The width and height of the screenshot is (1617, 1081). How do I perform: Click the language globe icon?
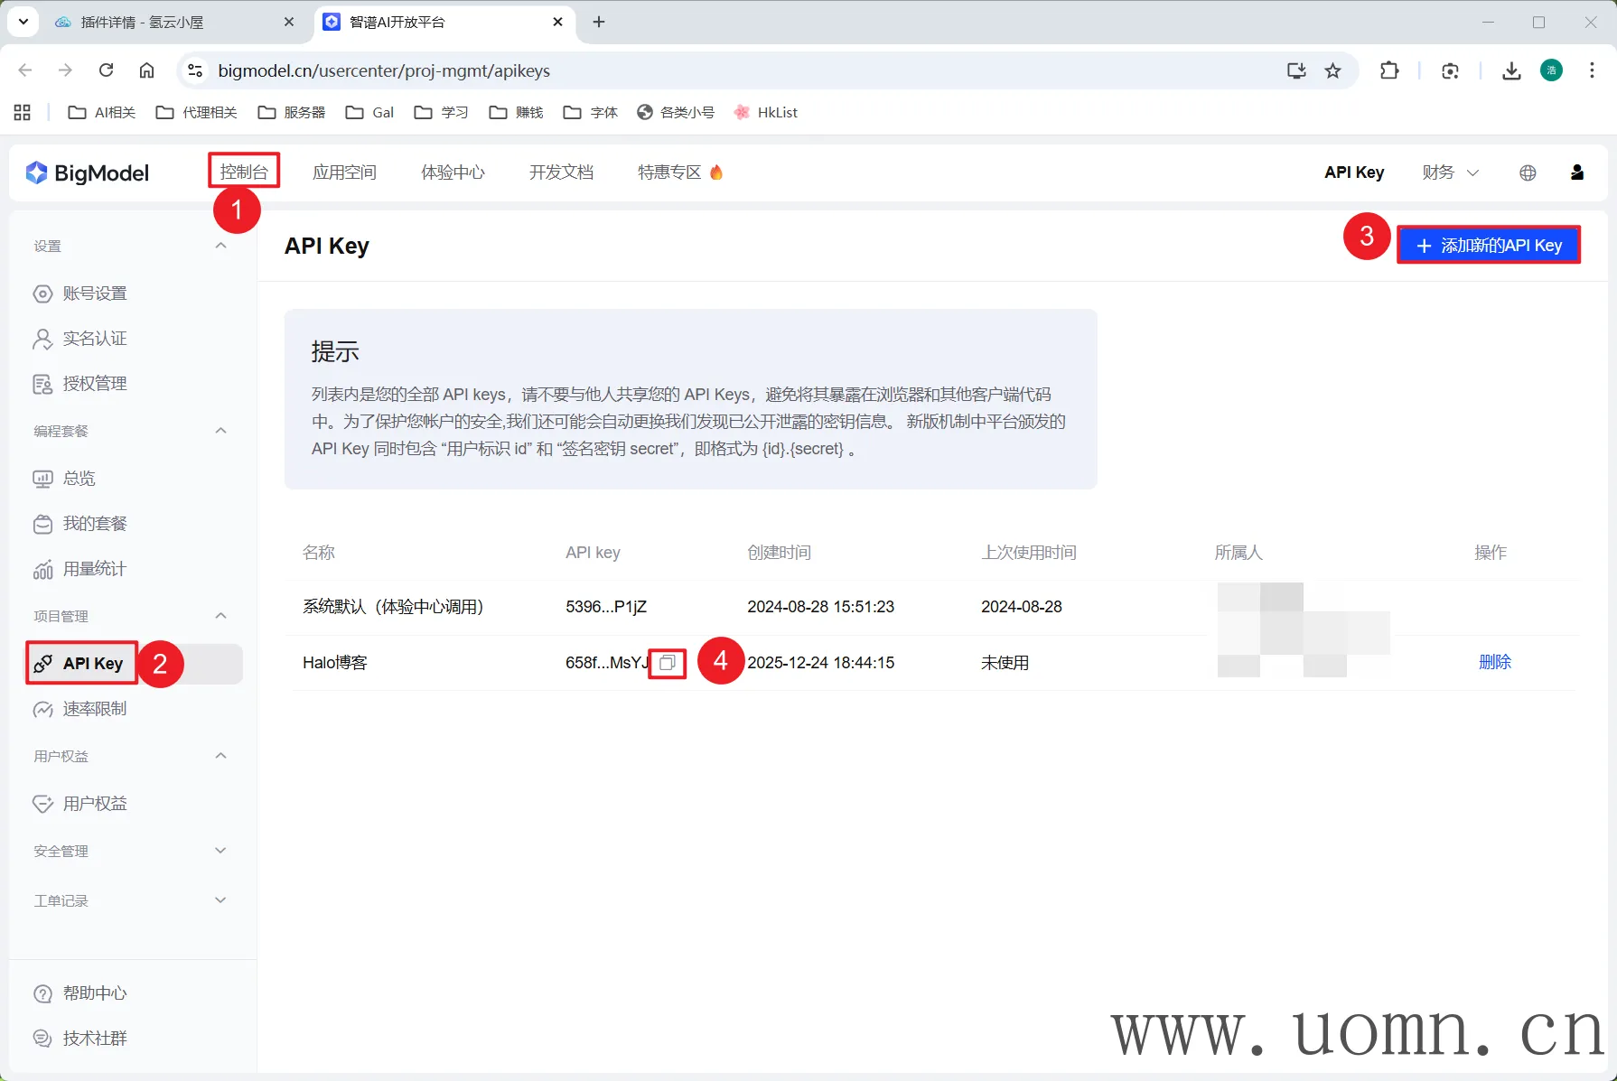(1528, 172)
